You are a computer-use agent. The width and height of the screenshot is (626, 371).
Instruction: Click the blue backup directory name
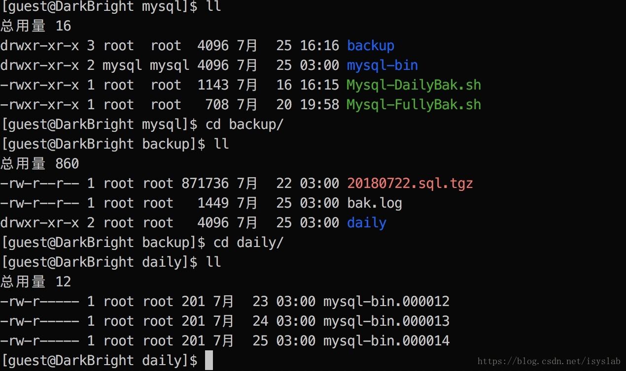tap(370, 46)
